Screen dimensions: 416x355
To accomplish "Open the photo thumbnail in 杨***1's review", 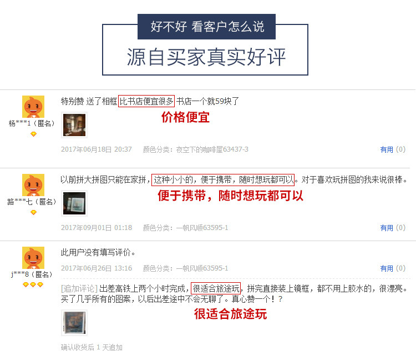I will tap(74, 125).
